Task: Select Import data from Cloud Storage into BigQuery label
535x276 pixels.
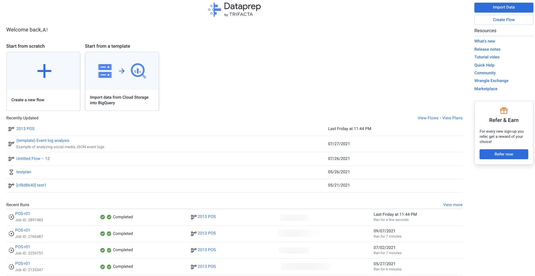Action: 119,100
